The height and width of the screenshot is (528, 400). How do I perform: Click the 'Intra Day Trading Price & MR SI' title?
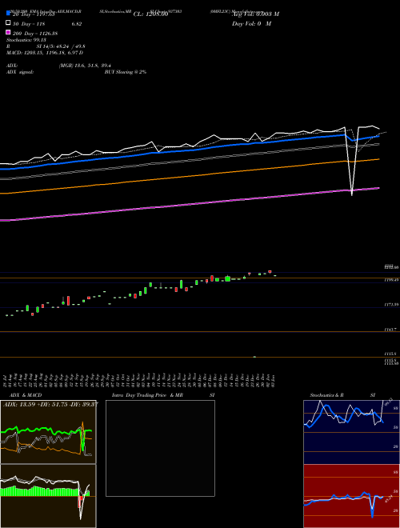point(163,395)
